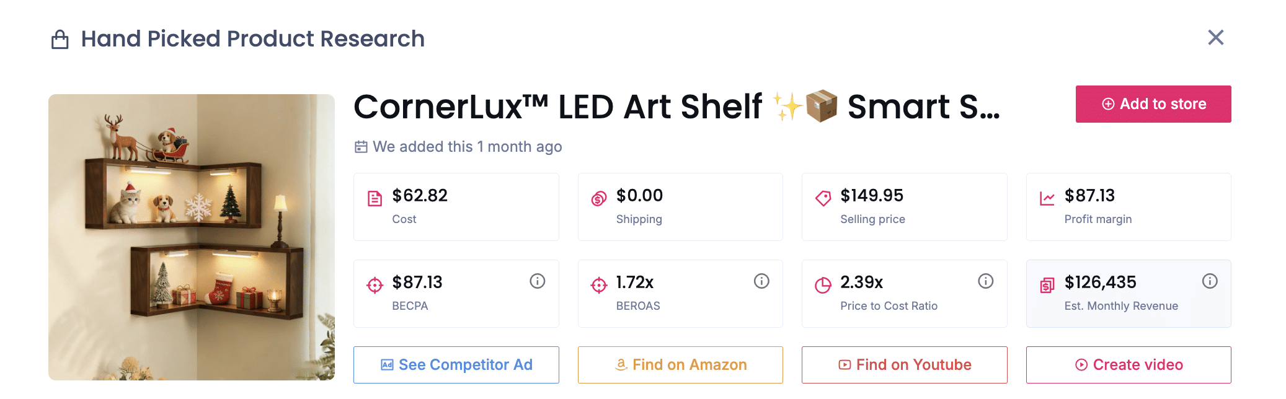This screenshot has width=1286, height=399.
Task: Click the calendar icon beside added date
Action: (x=360, y=147)
